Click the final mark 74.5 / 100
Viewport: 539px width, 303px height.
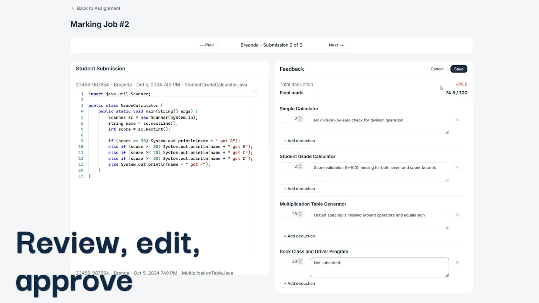[x=456, y=93]
